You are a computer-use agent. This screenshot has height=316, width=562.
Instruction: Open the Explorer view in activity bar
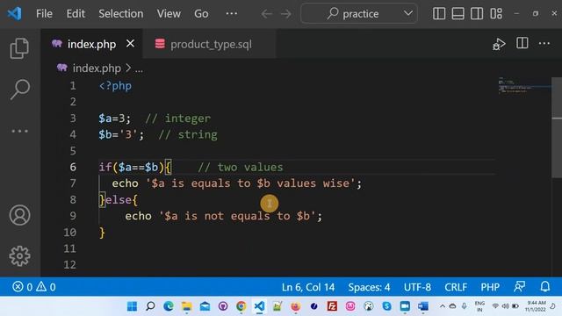[19, 48]
